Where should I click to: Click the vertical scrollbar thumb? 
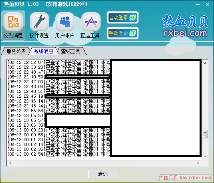click(205, 134)
